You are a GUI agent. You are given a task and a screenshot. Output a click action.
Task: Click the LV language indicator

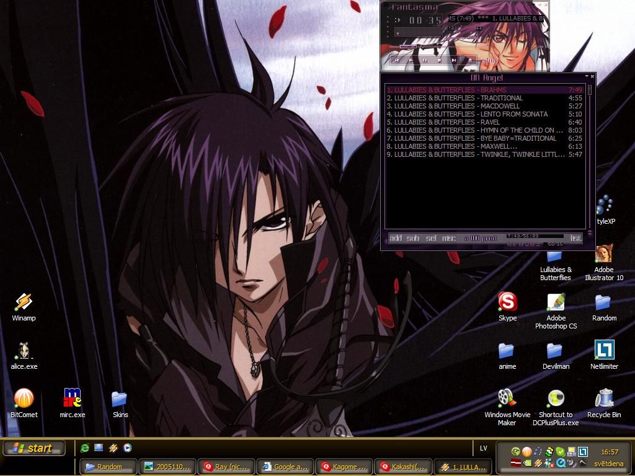point(484,449)
